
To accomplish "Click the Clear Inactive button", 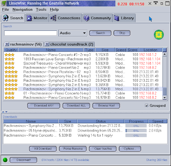I will [103, 149].
